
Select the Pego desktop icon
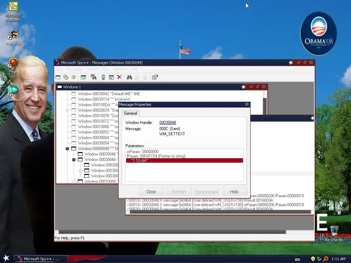13,65
